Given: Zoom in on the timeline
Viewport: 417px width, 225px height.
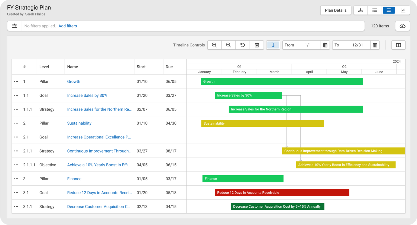Looking at the screenshot, I should click(214, 45).
